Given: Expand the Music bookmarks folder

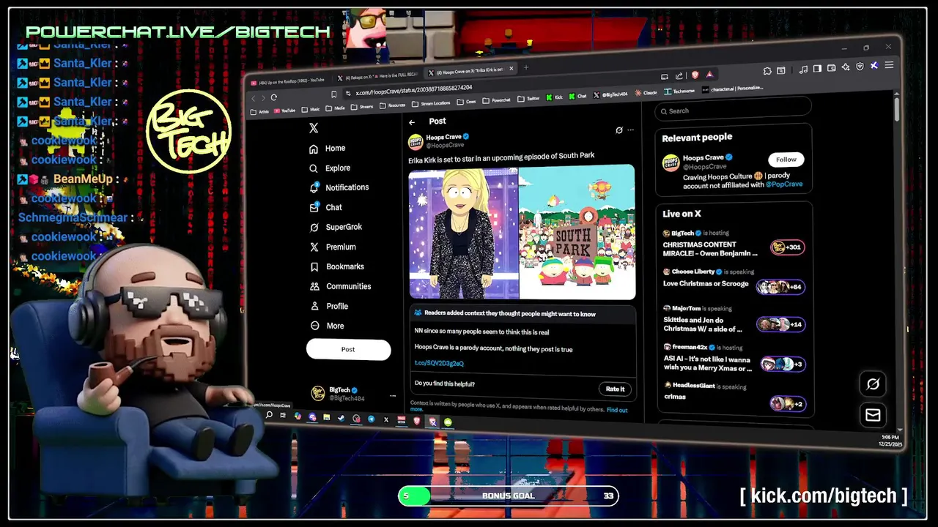Looking at the screenshot, I should [x=310, y=109].
